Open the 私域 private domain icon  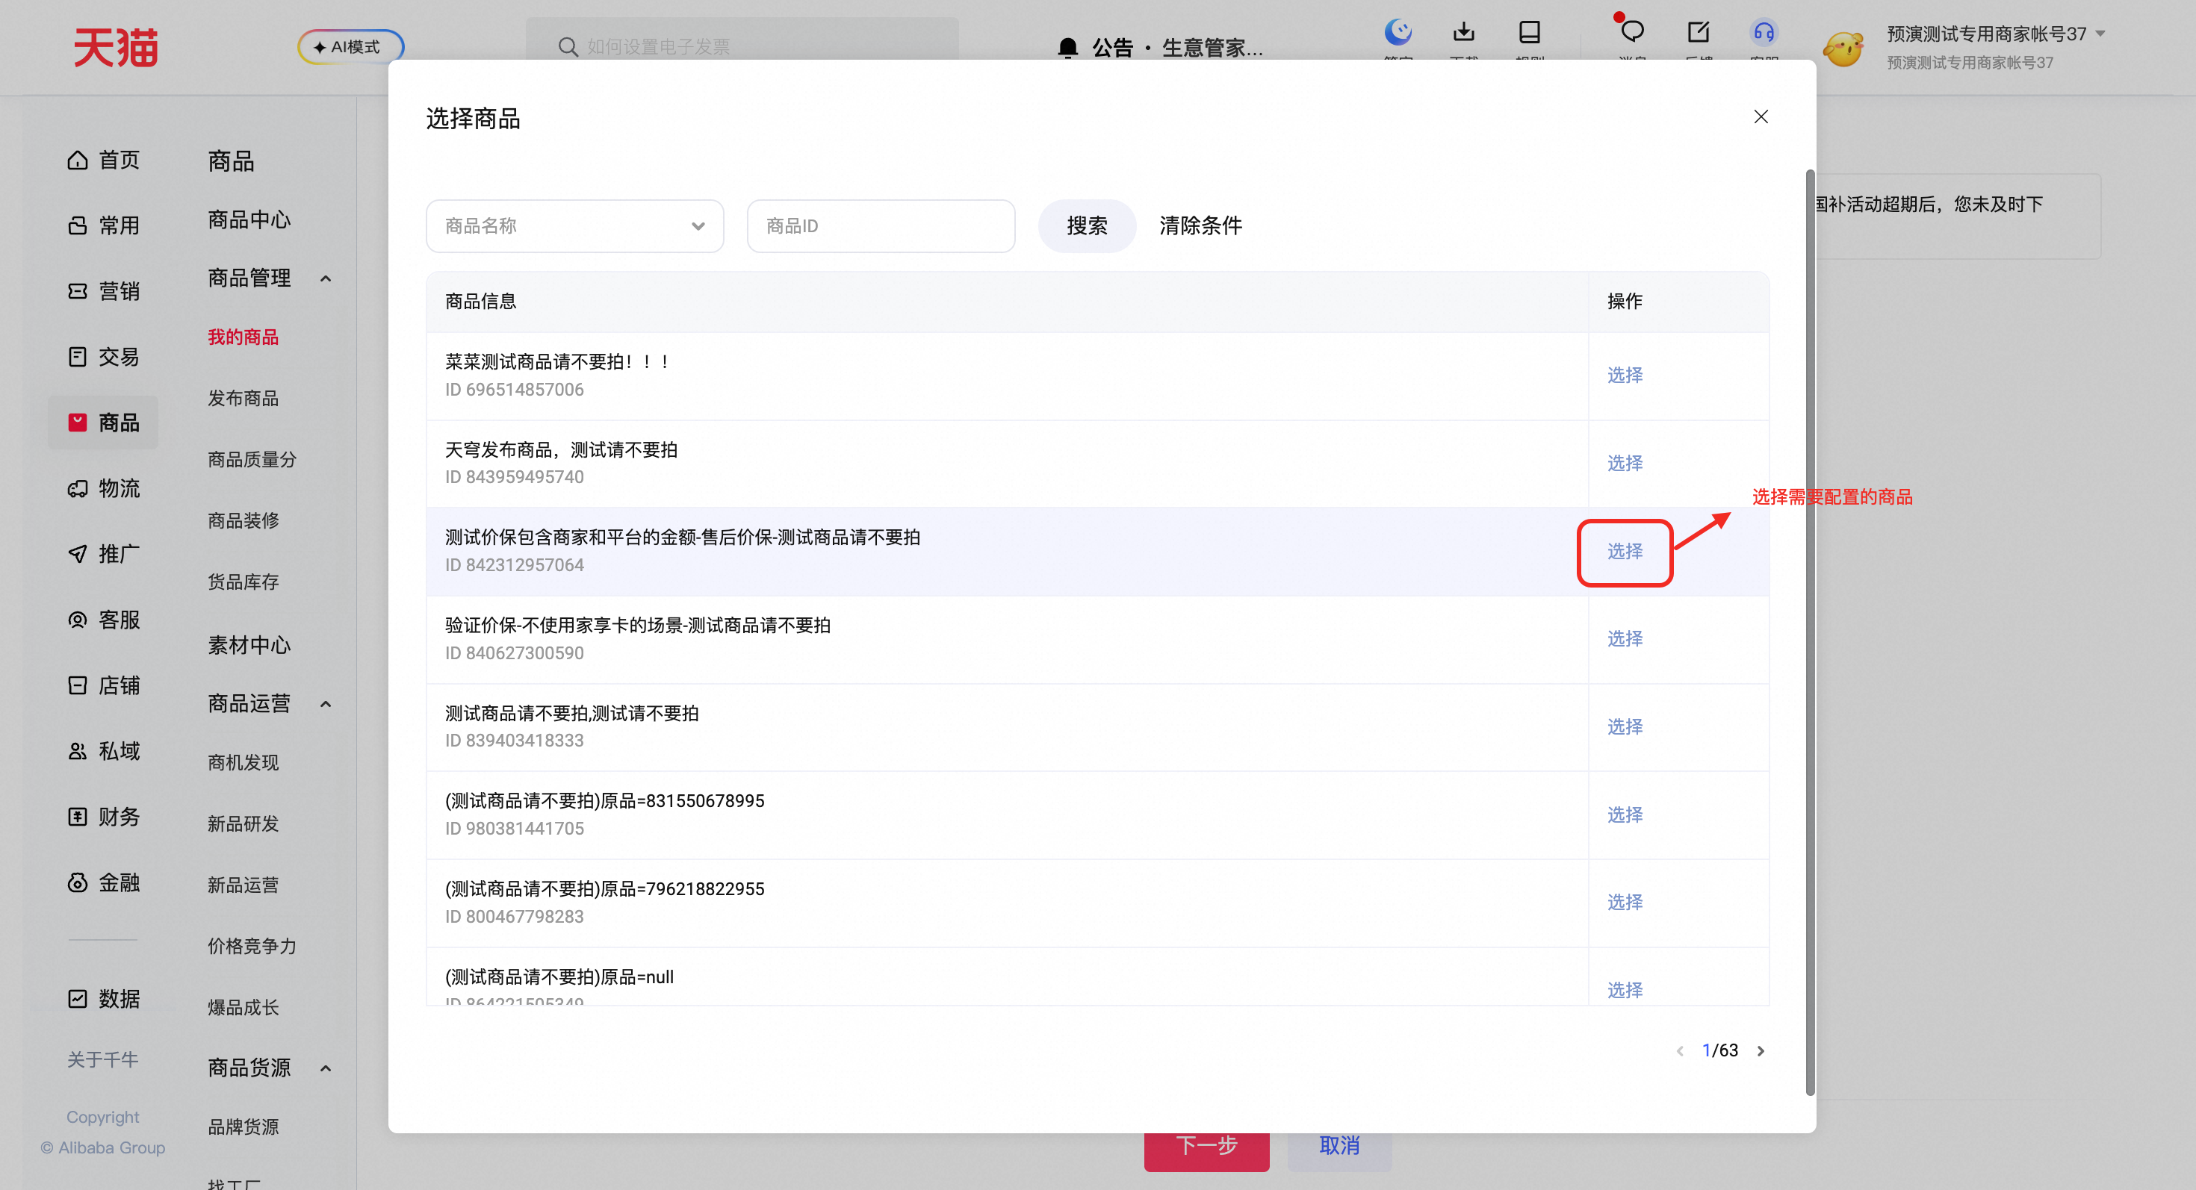click(78, 751)
